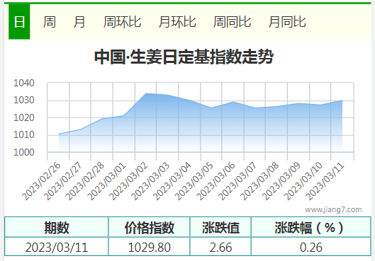Switch to the 月 monthly tab
The height and width of the screenshot is (261, 375).
79,22
